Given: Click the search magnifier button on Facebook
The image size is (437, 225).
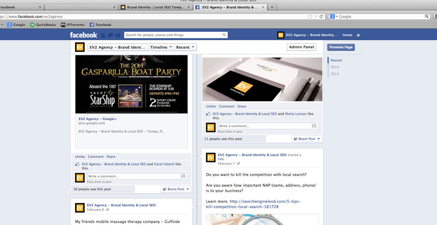Looking at the screenshot, I should point(224,35).
